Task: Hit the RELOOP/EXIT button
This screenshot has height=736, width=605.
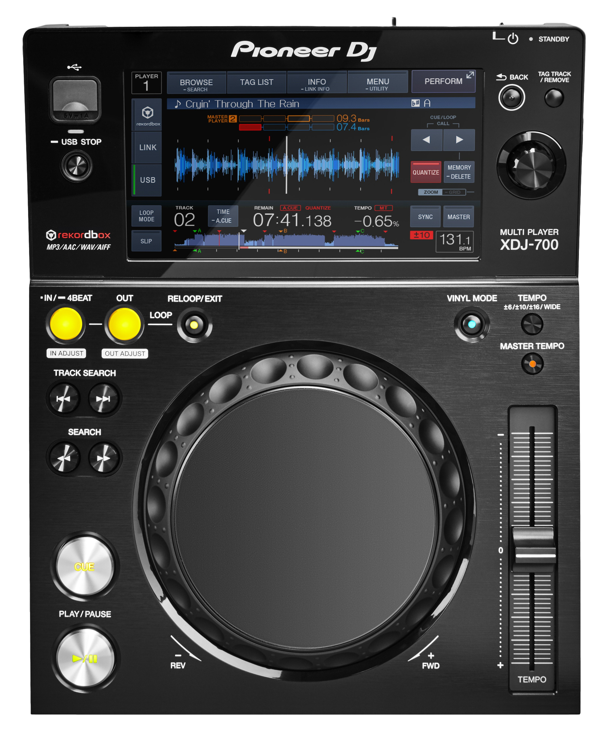Action: (x=194, y=325)
